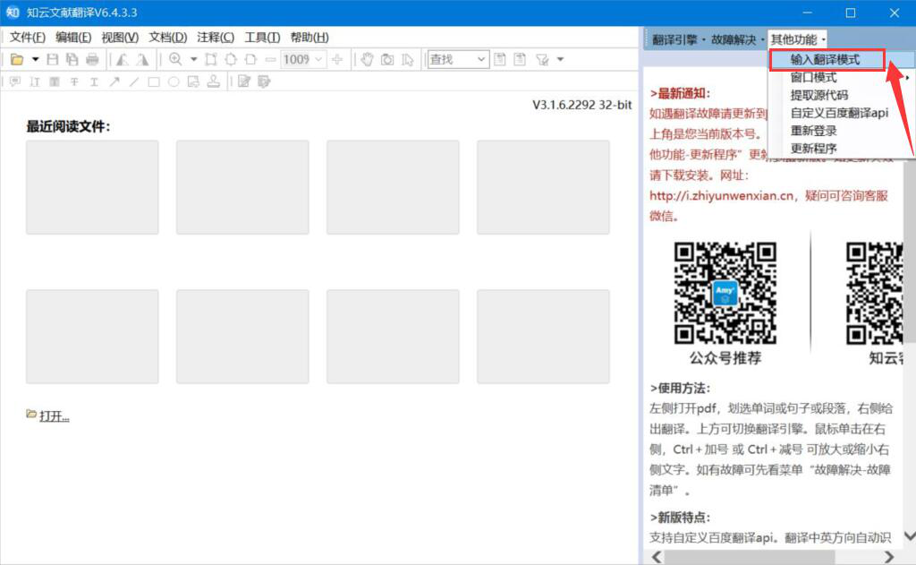Screen dimensions: 916x565
Task: Open the dropdown arrow beside folder icon
Action: click(x=35, y=59)
